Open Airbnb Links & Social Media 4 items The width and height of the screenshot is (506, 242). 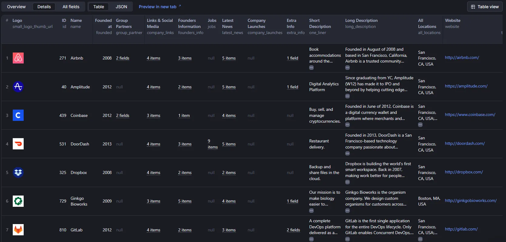point(153,58)
